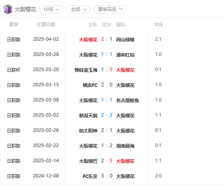The height and width of the screenshot is (186, 224).
Task: Open the 大阪樱花 page title link
Action: point(25,9)
